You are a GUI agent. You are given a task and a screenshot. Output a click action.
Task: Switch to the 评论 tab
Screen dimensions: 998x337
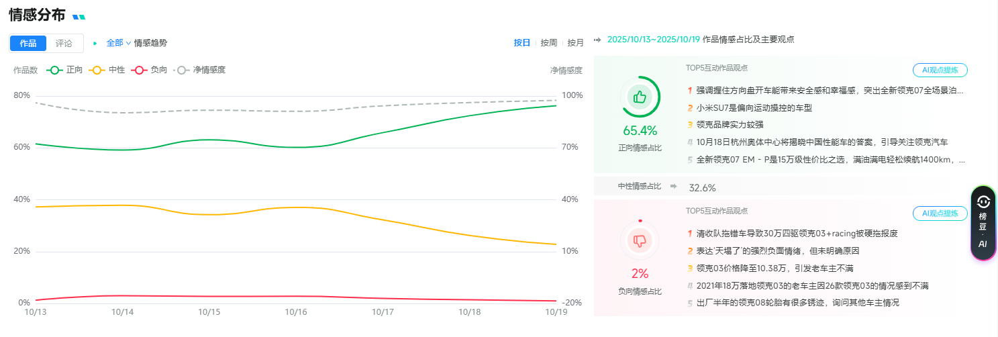pos(64,43)
